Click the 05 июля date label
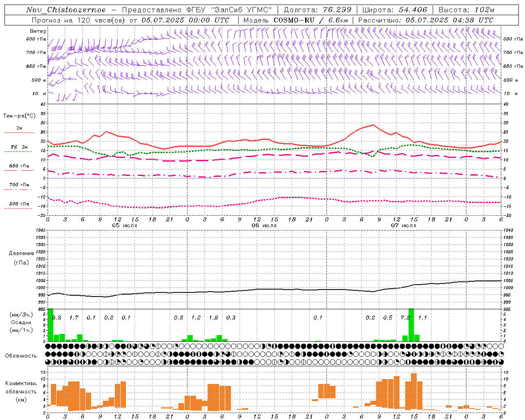The height and width of the screenshot is (420, 525). coord(125,226)
